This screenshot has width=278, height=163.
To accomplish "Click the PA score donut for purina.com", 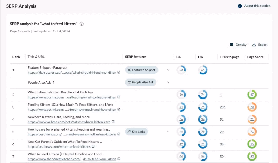I will click(181, 94).
